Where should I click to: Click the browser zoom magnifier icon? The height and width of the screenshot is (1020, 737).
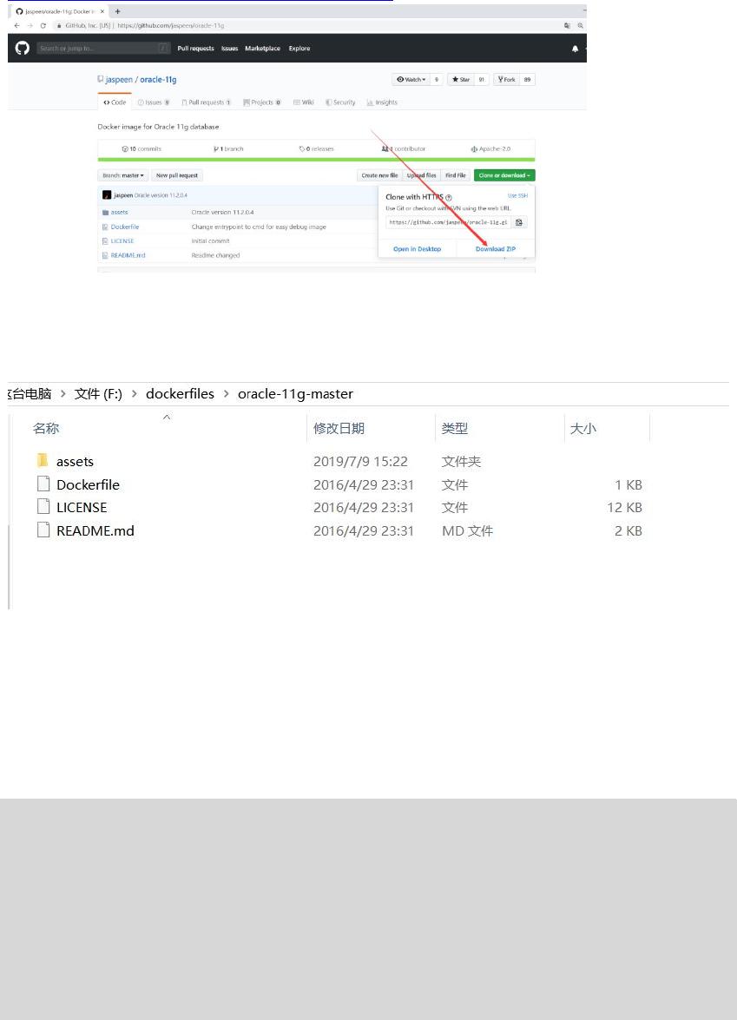tap(580, 25)
